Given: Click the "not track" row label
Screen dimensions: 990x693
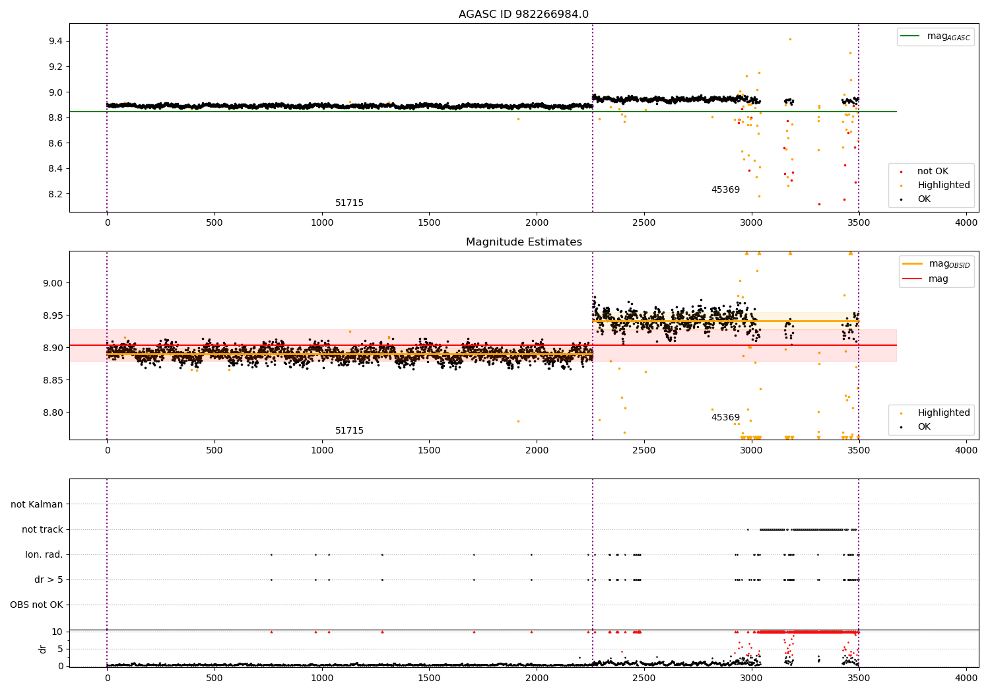Looking at the screenshot, I should tap(42, 530).
